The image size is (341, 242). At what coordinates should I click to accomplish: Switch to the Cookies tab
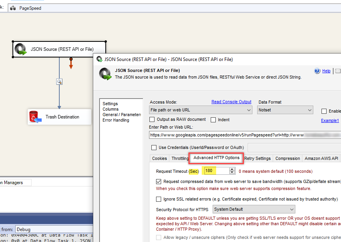click(x=160, y=158)
